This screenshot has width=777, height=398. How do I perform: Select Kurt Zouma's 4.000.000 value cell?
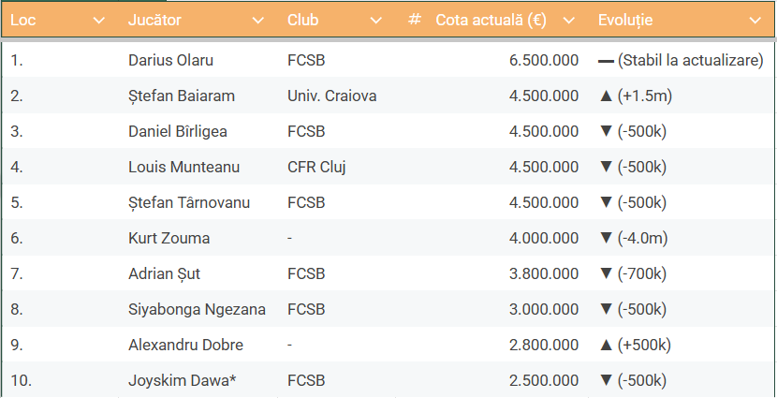pos(543,238)
